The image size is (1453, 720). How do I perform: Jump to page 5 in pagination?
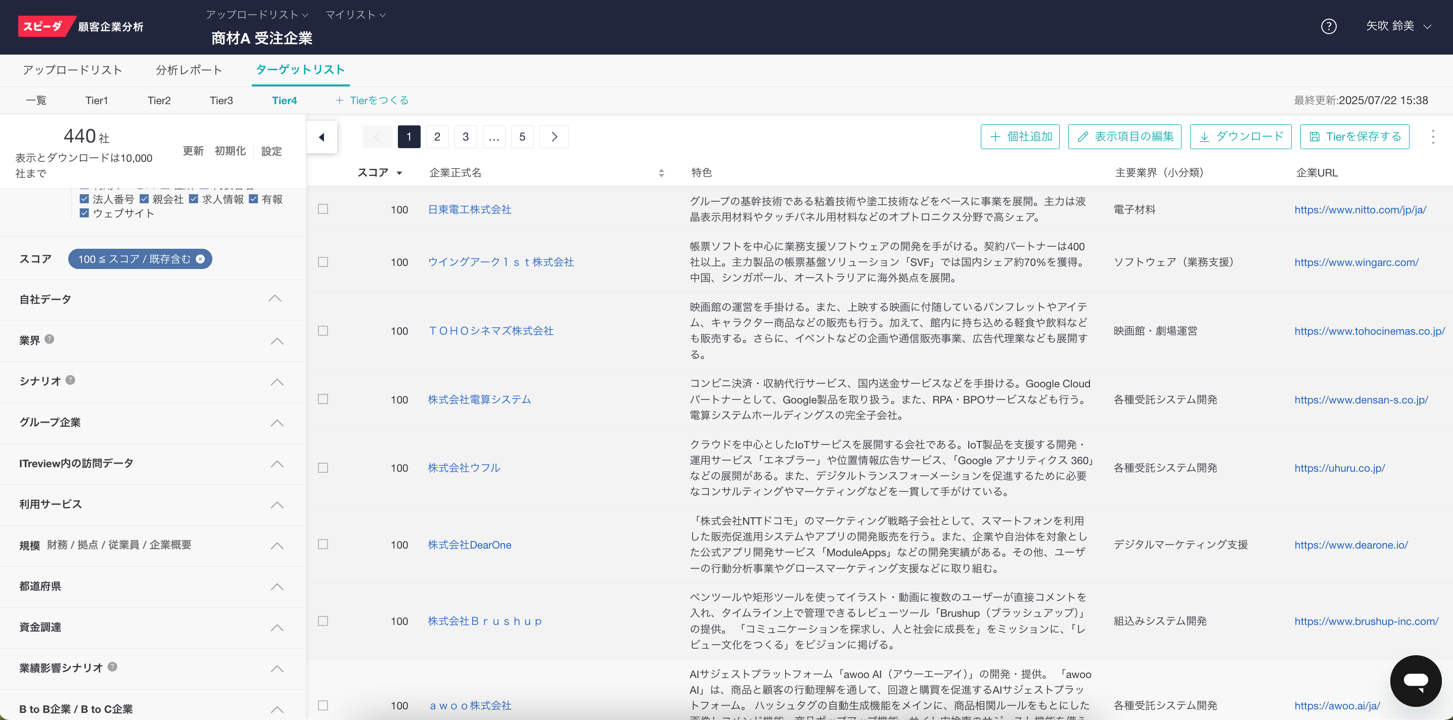click(x=522, y=137)
